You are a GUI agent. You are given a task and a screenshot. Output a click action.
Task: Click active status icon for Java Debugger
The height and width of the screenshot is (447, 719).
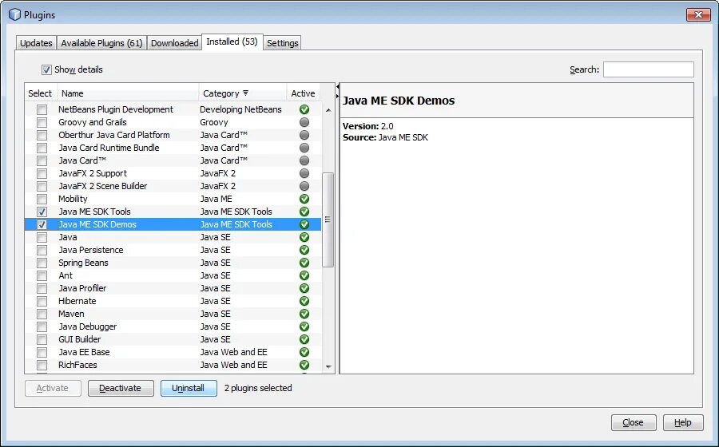pyautogui.click(x=304, y=327)
